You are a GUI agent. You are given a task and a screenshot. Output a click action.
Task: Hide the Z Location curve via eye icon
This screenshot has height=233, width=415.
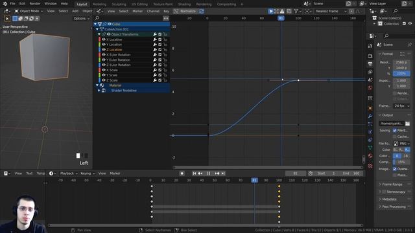pyautogui.click(x=104, y=50)
